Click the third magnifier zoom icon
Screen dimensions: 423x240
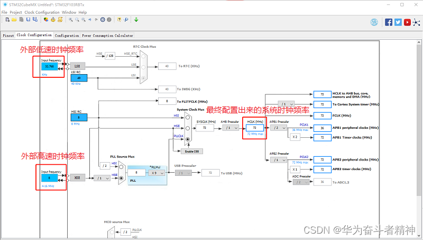click(x=84, y=20)
